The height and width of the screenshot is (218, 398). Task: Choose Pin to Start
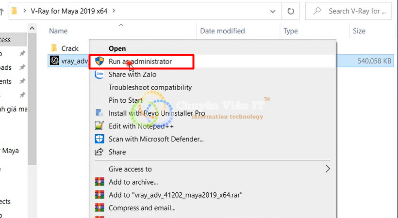point(126,100)
